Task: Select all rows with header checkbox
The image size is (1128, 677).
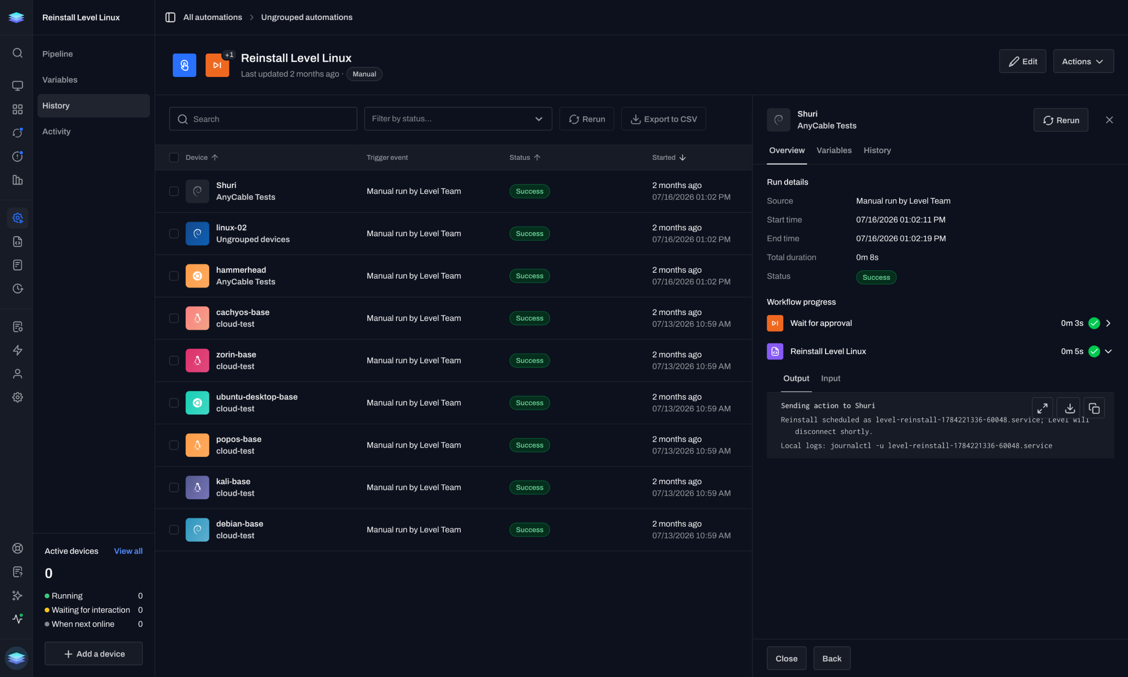Action: tap(174, 157)
